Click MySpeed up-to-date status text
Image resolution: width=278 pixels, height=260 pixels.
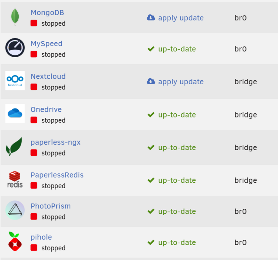click(177, 49)
